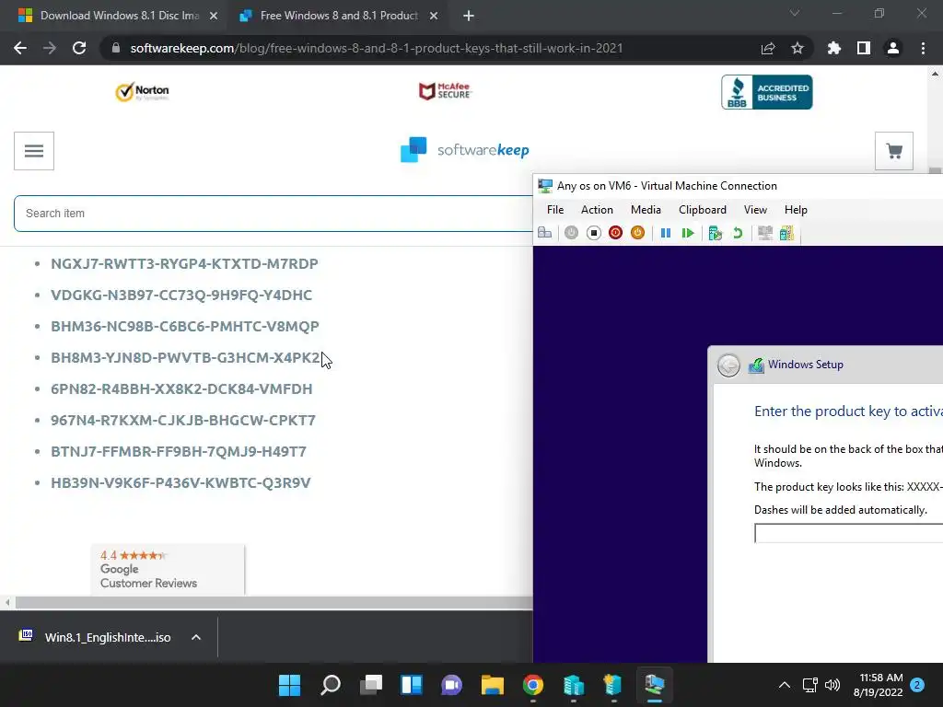The width and height of the screenshot is (943, 707).
Task: Bookmark this page with the star
Action: [x=797, y=48]
